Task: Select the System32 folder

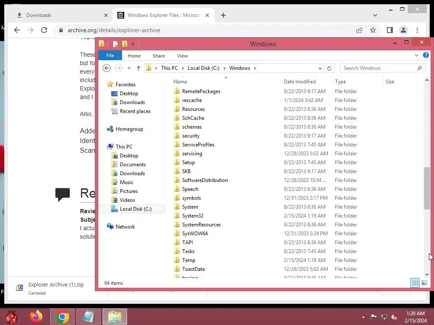Action: [193, 215]
